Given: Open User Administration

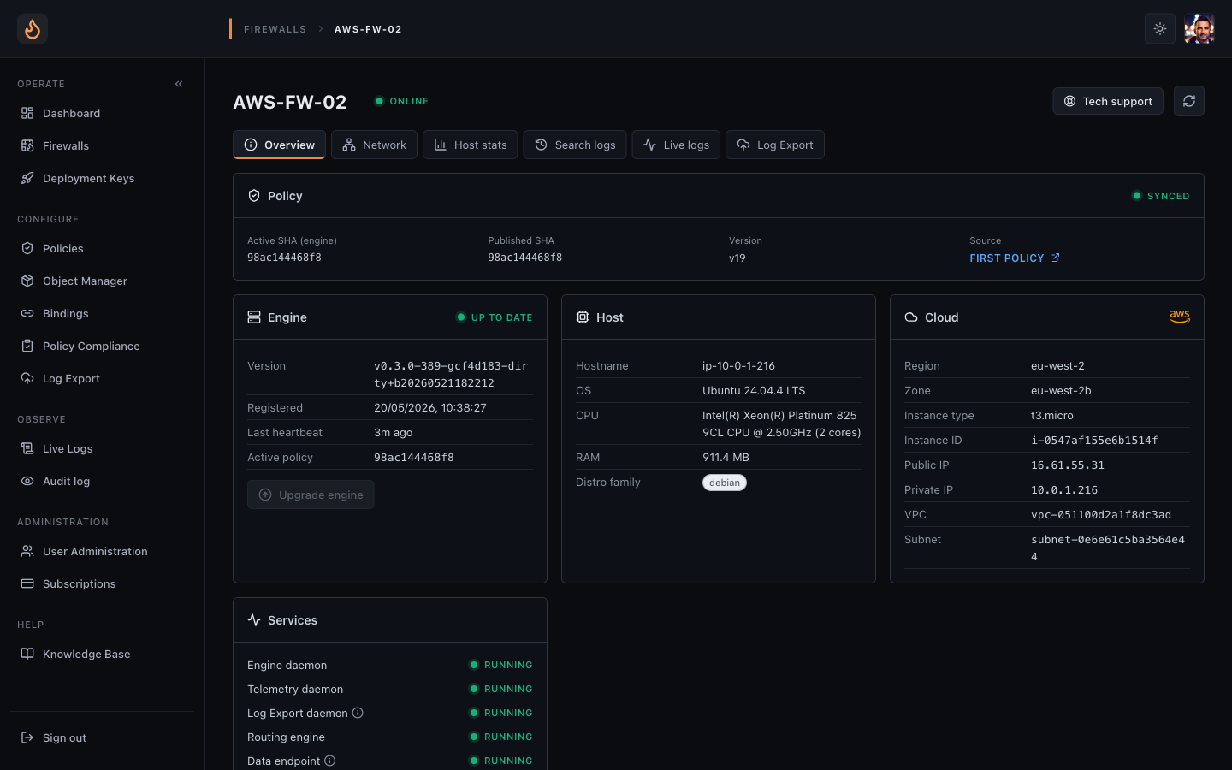Looking at the screenshot, I should pos(103,551).
